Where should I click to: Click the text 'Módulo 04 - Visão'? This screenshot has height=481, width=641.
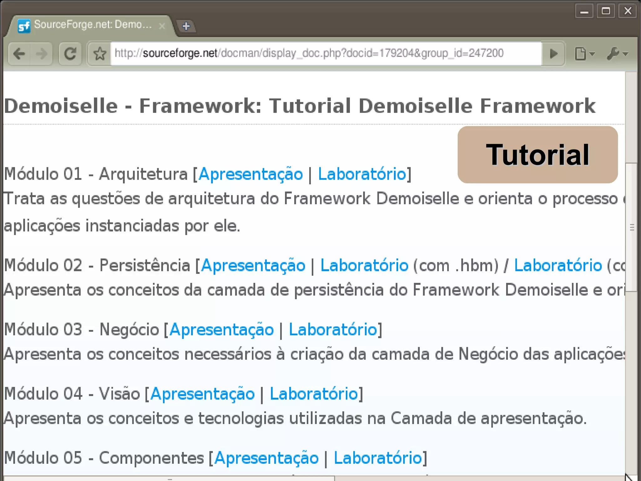(72, 394)
